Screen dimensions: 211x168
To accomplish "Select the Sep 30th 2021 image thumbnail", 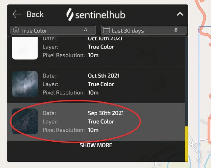I will pos(25,121).
